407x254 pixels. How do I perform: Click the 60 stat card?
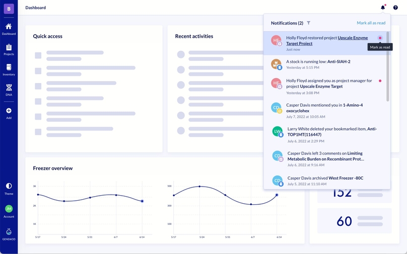(x=354, y=221)
